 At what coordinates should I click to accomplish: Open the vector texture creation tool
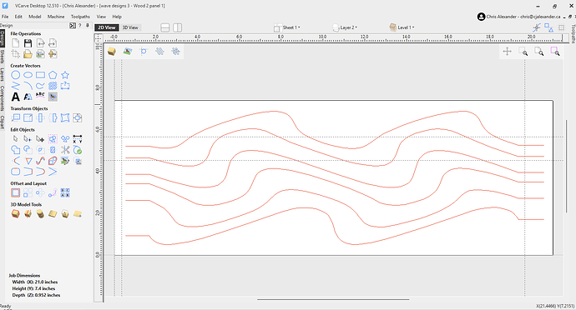click(53, 86)
